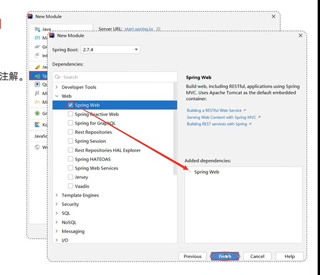
Task: Click the Finish button
Action: tap(225, 256)
